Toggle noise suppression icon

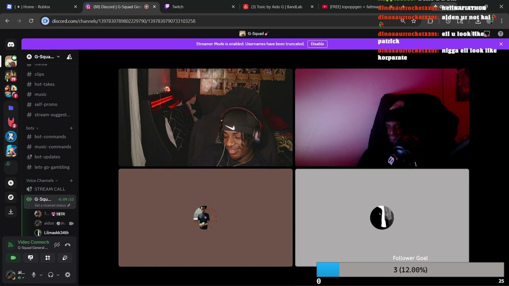coord(57,245)
